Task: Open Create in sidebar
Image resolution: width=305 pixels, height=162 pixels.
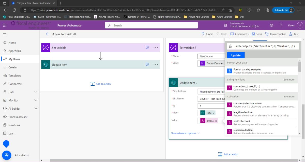Action: pos(12,67)
